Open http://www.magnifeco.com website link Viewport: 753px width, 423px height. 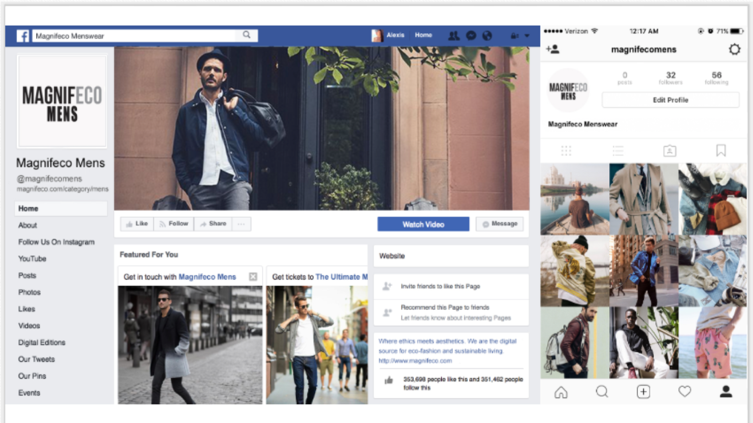[x=415, y=361]
